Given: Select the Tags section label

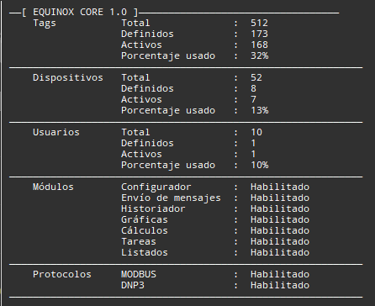Looking at the screenshot, I should point(45,24).
